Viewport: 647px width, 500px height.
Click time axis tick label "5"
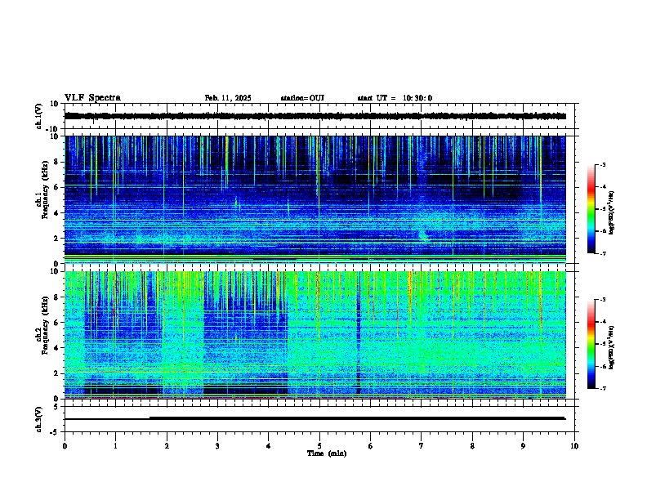pyautogui.click(x=319, y=446)
